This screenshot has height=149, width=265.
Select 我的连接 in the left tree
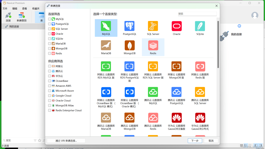coord(14,26)
